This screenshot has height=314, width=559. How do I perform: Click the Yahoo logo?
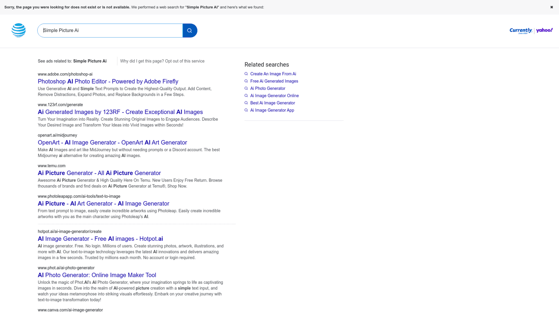(544, 30)
